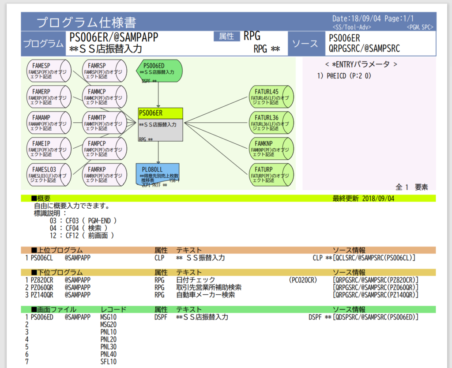Screen dimensions: 452x368
Task: Click the PS006ED display file shape
Action: pos(158,71)
